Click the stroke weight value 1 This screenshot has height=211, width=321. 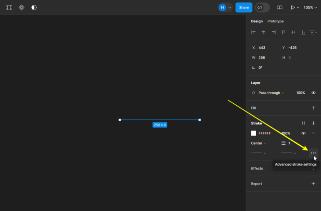click(x=289, y=143)
